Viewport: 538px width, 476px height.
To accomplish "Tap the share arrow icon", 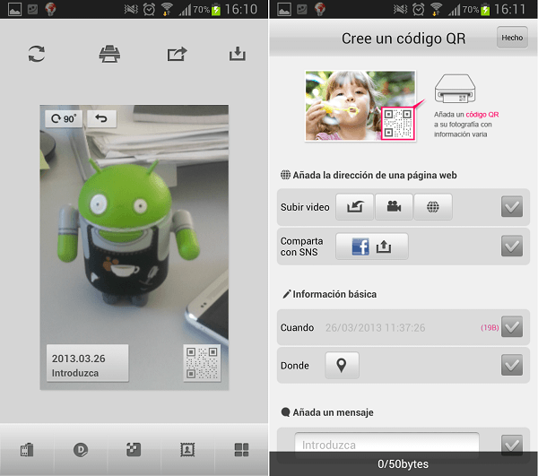I will click(x=177, y=54).
